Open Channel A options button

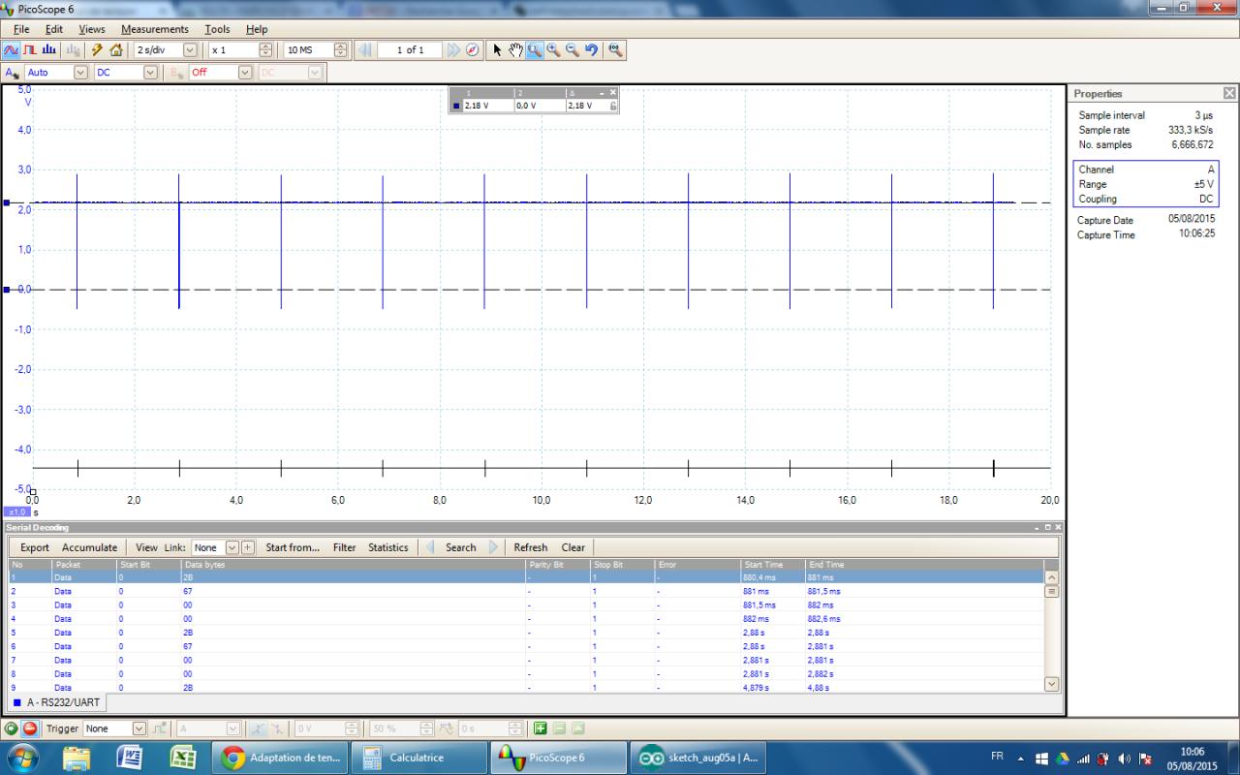(12, 72)
